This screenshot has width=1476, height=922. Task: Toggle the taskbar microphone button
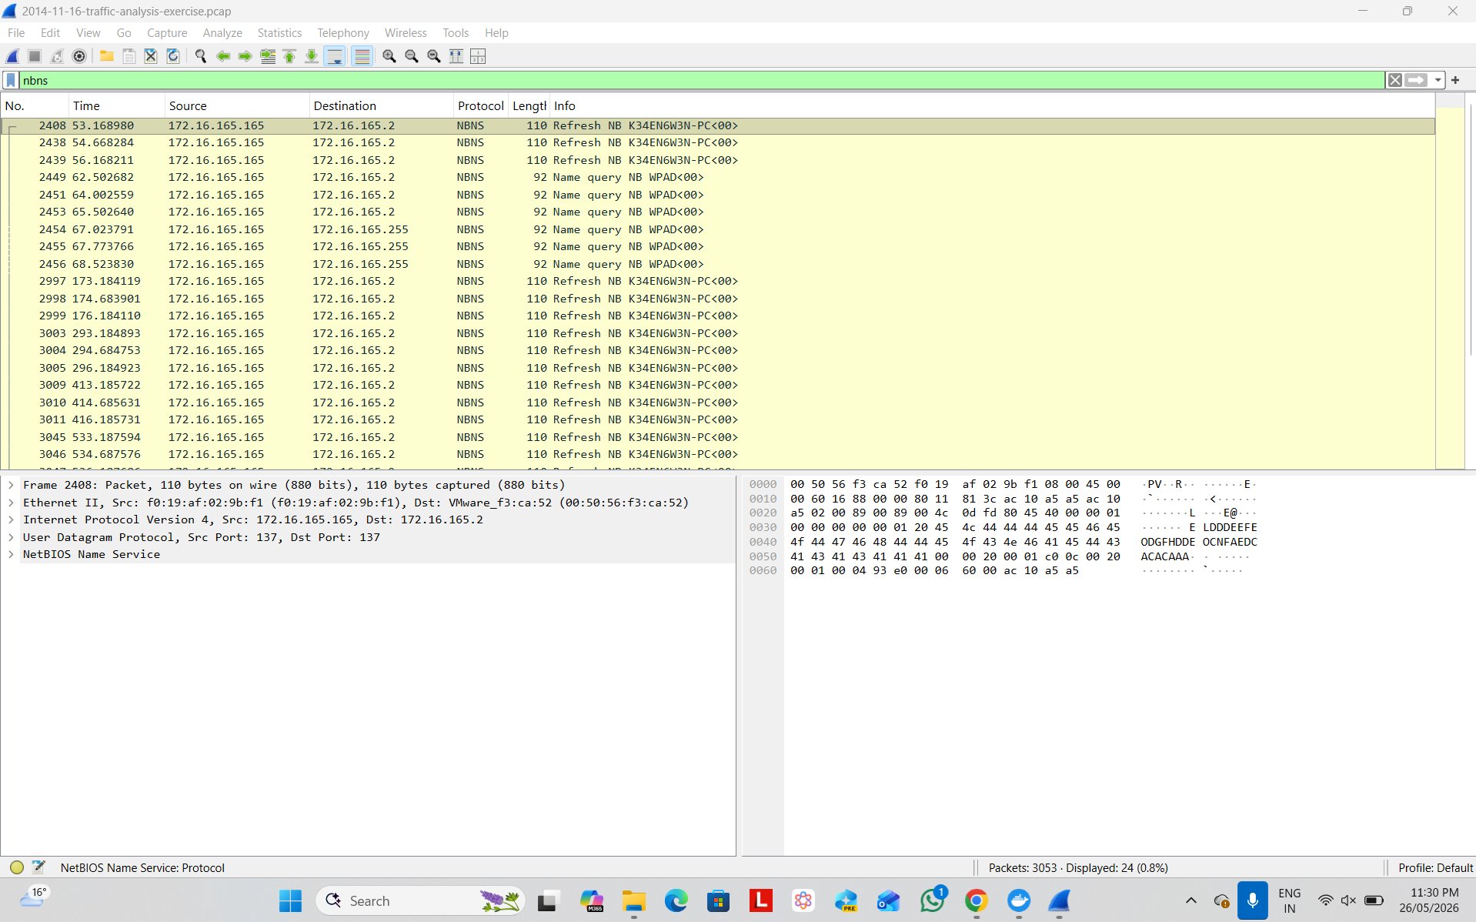pos(1252,900)
